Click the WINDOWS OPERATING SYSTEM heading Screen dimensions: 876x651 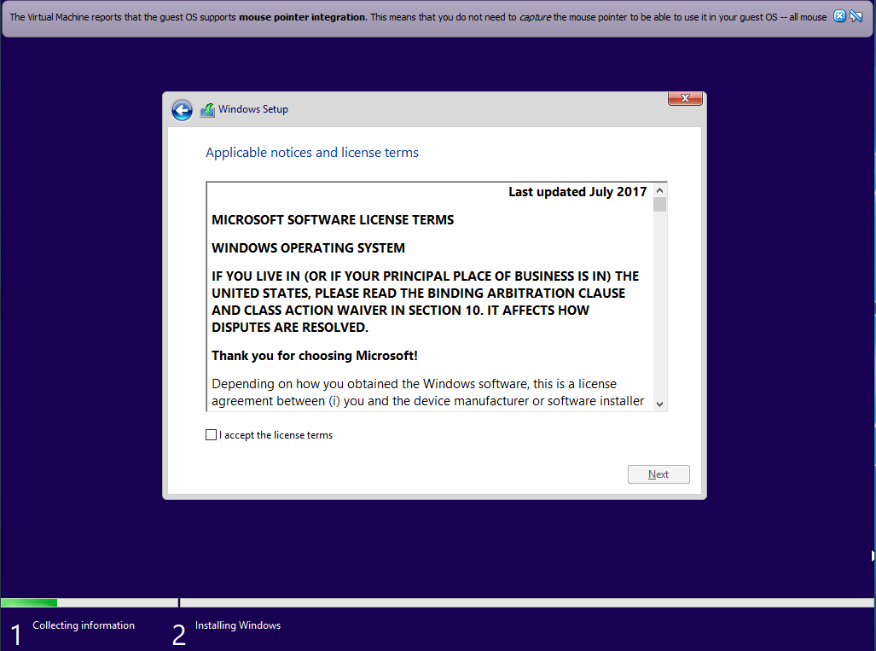tap(309, 248)
